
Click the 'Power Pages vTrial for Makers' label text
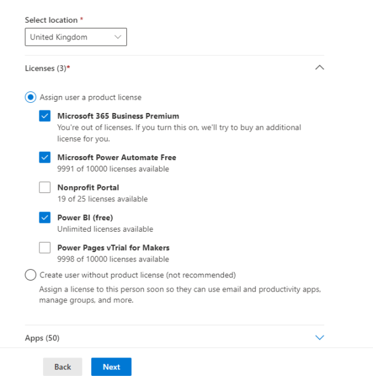pos(114,248)
